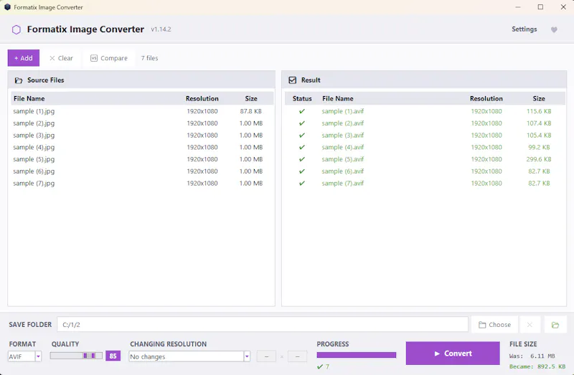Click the conversion progress bar

point(356,355)
